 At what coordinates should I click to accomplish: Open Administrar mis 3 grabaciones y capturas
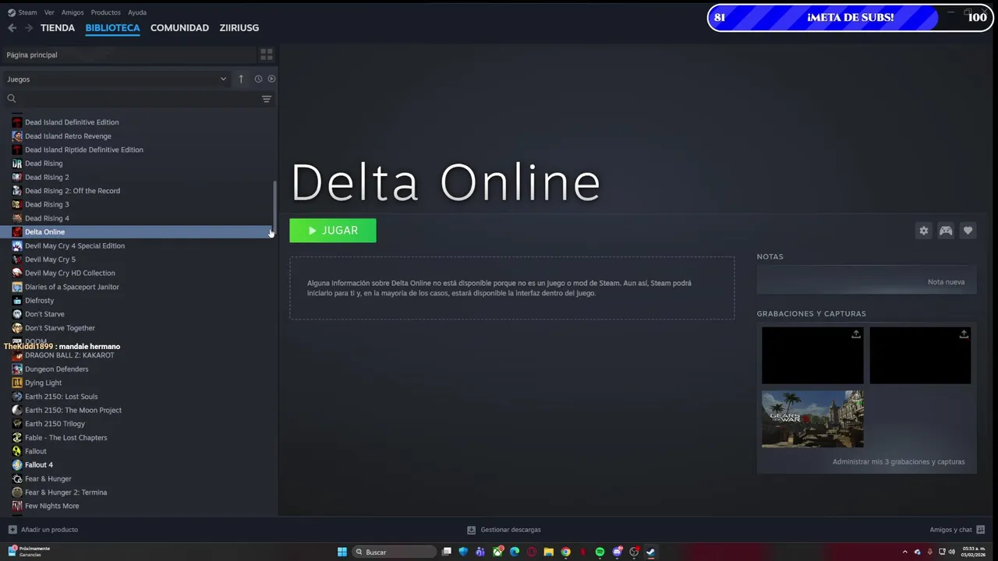pos(898,462)
